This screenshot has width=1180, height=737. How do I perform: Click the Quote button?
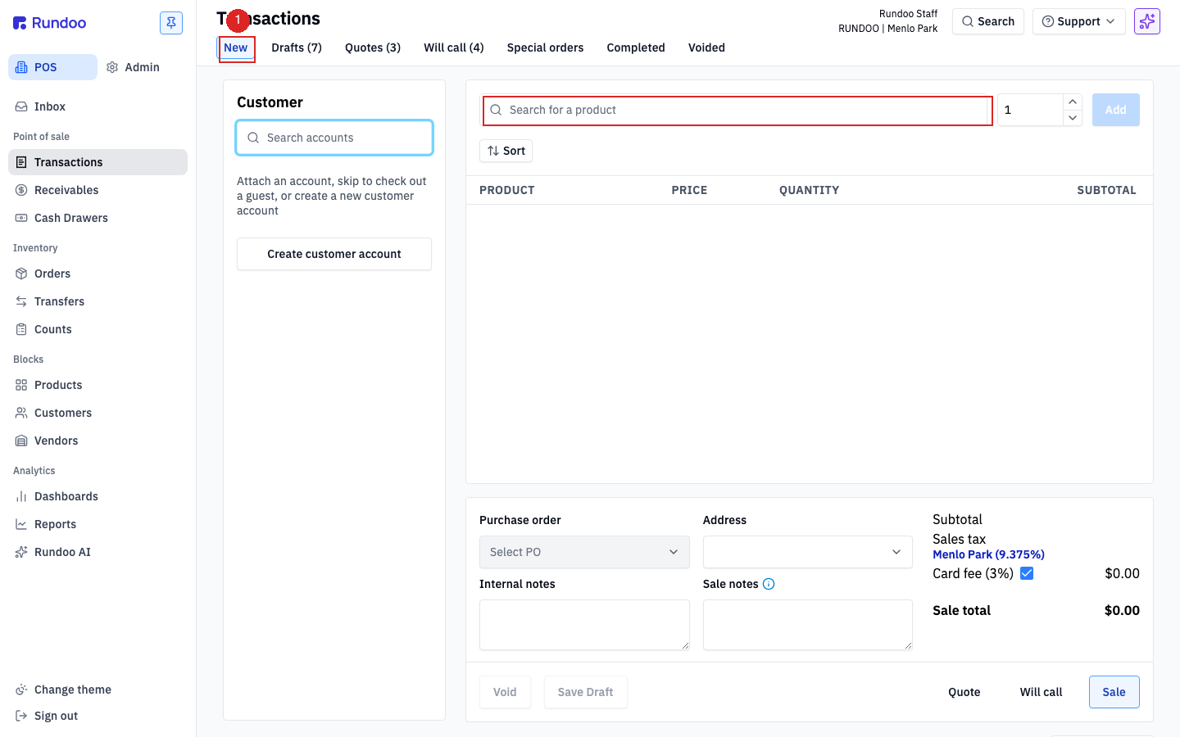pyautogui.click(x=964, y=692)
